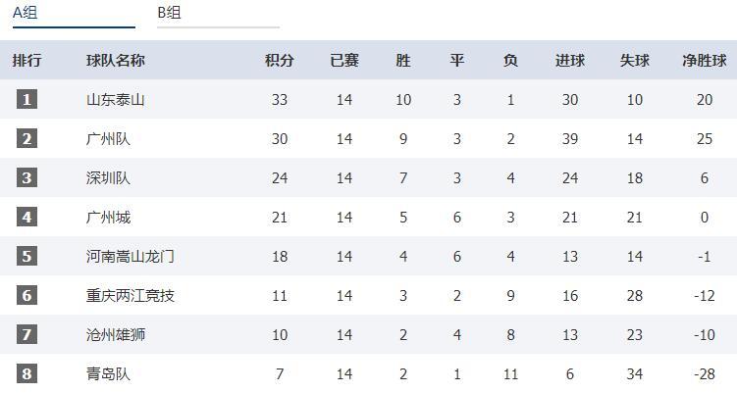Click the 净胜球 column header

(704, 60)
